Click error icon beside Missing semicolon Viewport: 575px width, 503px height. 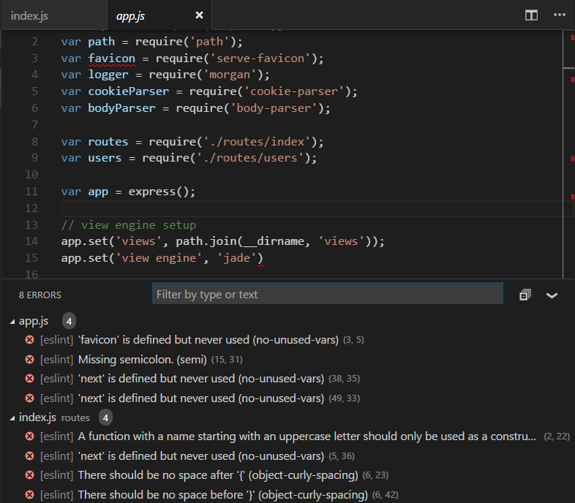point(29,359)
